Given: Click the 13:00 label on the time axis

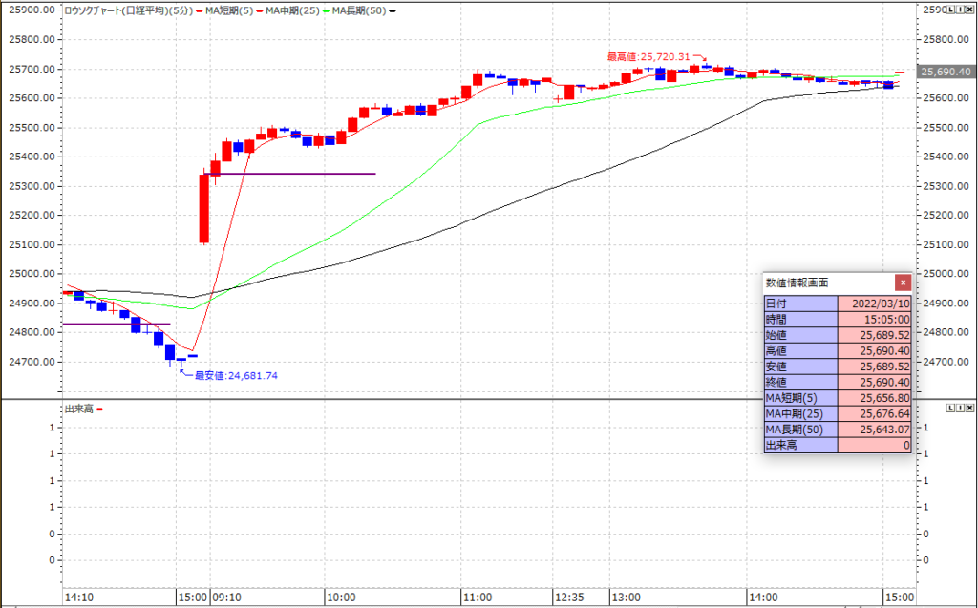Looking at the screenshot, I should coord(627,598).
